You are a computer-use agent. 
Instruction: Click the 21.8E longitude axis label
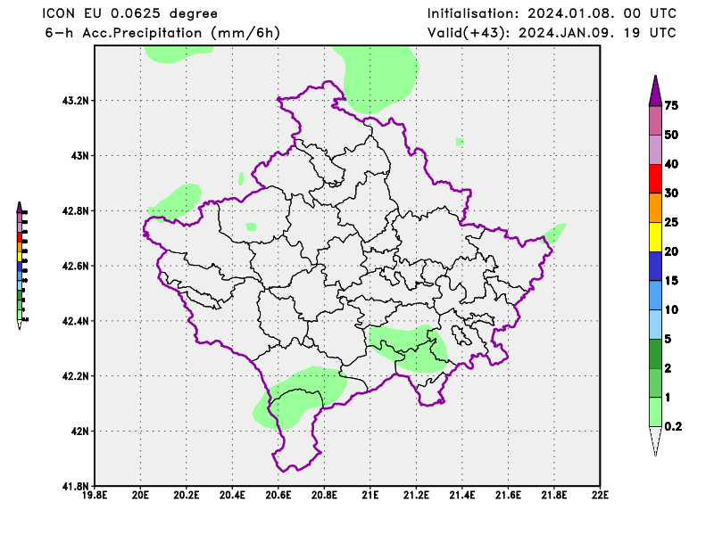click(554, 495)
